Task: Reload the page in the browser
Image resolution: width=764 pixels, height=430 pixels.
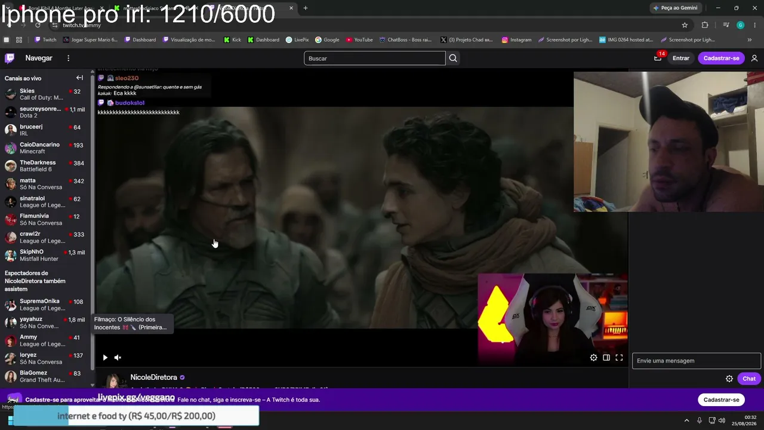Action: 38,25
